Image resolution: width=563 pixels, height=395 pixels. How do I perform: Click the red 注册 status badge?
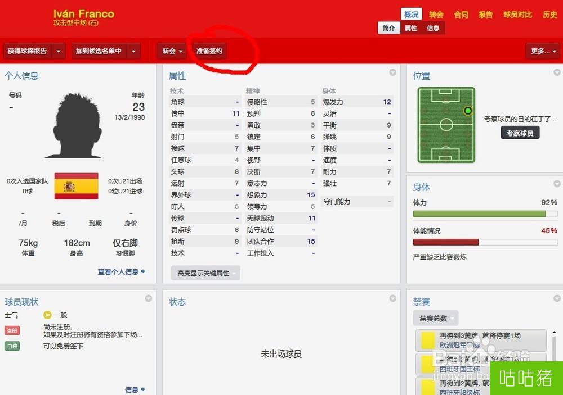pos(12,330)
